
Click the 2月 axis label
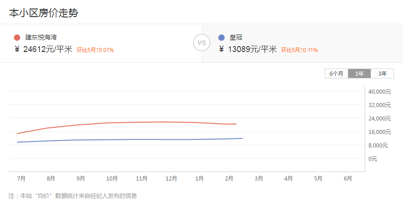pyautogui.click(x=229, y=178)
